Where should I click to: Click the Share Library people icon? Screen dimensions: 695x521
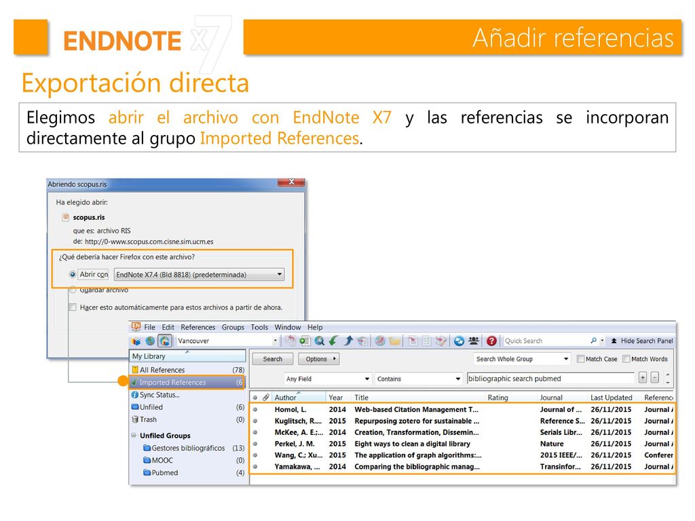click(x=473, y=341)
